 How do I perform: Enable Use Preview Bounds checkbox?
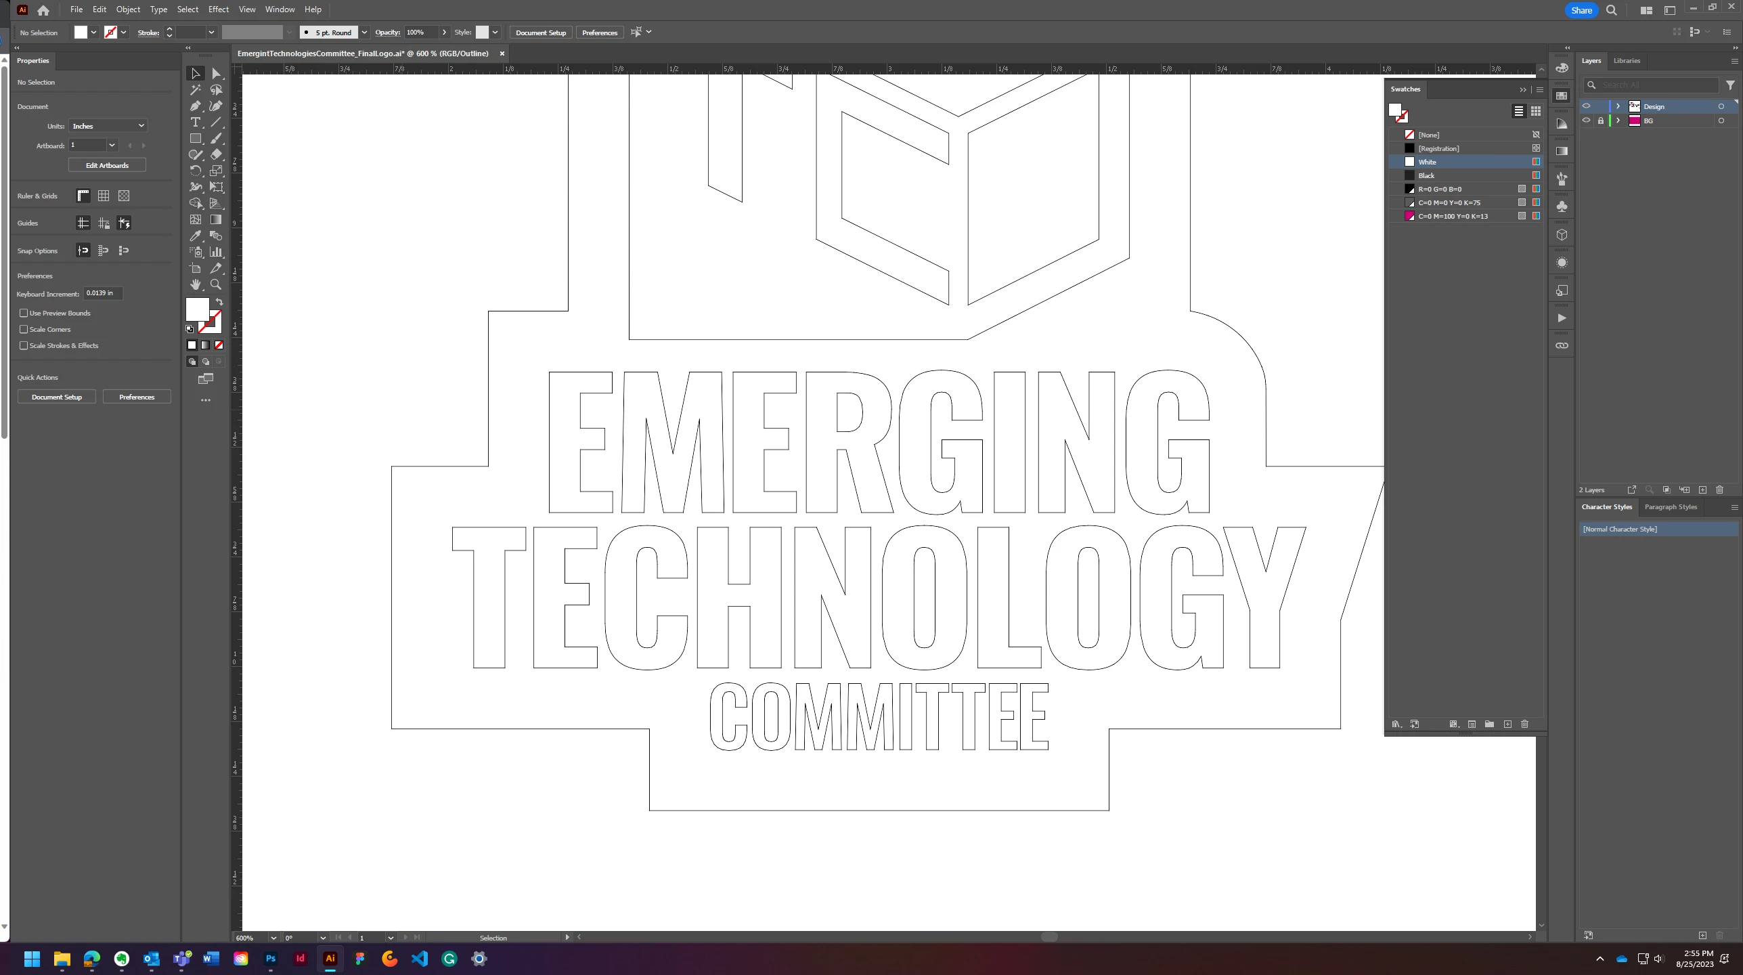point(24,313)
